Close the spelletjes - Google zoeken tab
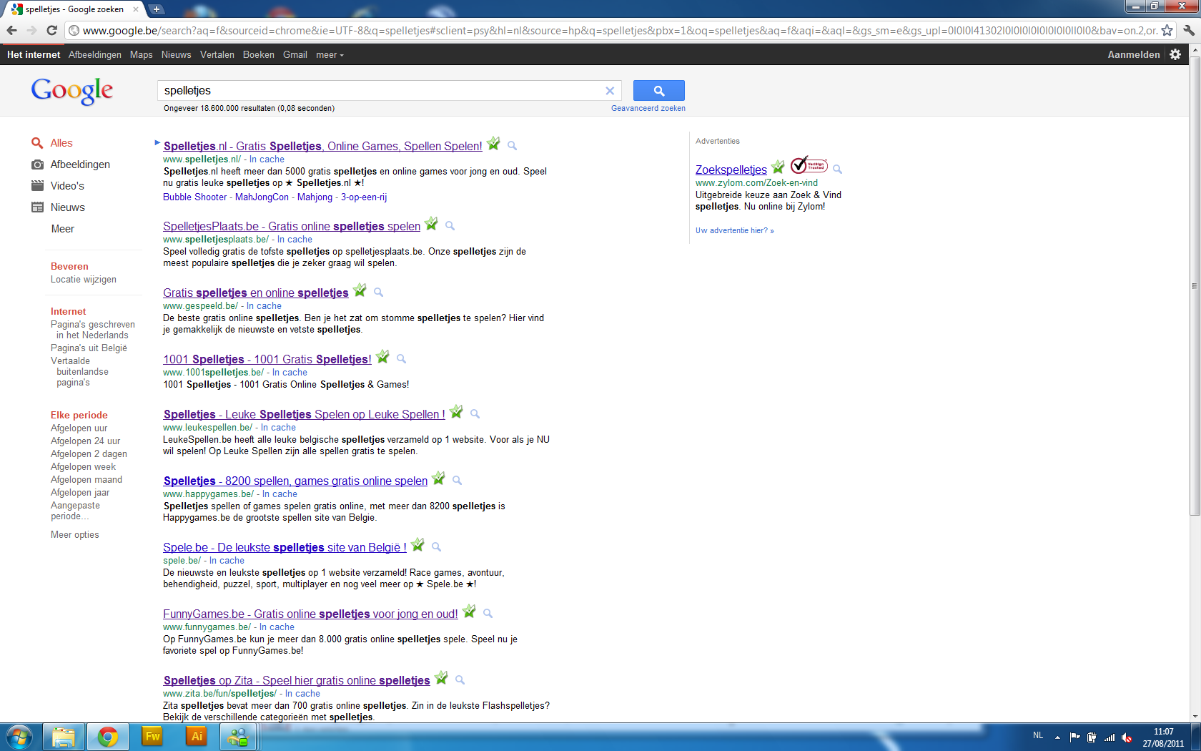 136,9
